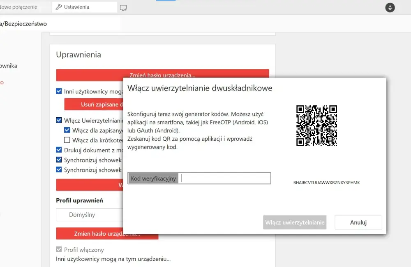Open the 'Domyślny' profile dropdown
The width and height of the screenshot is (411, 267).
(x=90, y=215)
